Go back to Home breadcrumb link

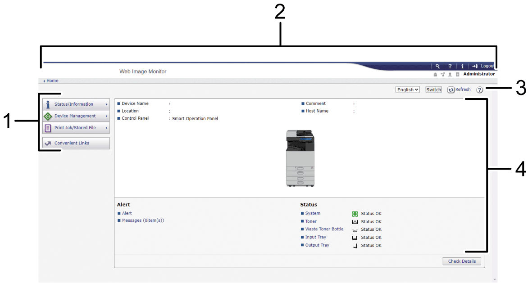[52, 81]
